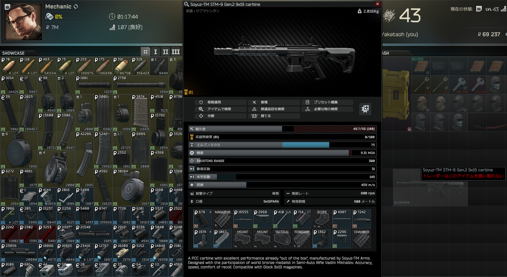Open the weapon modding gear icon

365,109
